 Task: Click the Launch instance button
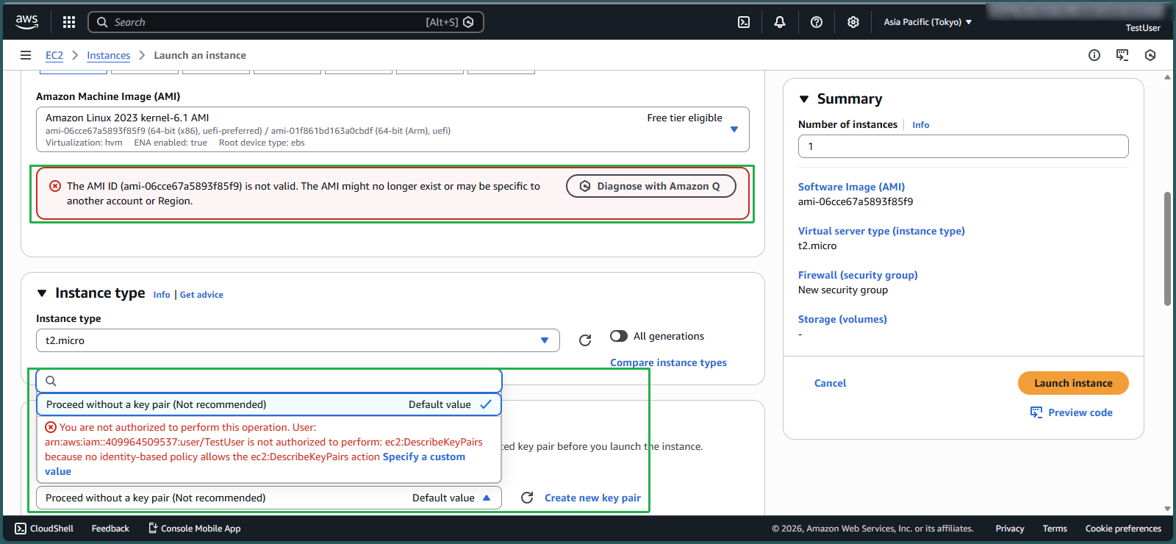(x=1073, y=383)
